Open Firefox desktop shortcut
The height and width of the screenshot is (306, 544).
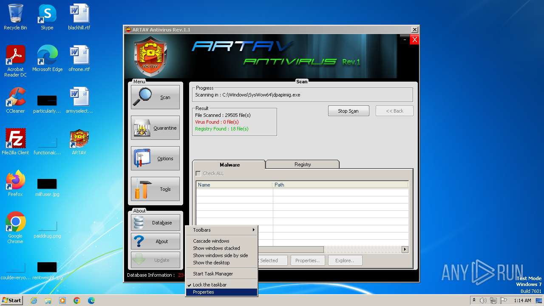pyautogui.click(x=15, y=184)
